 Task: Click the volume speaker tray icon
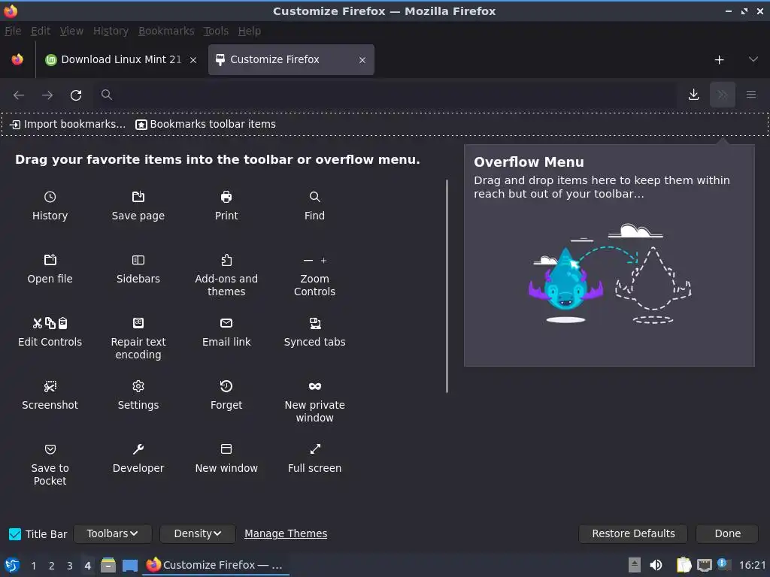[656, 565]
